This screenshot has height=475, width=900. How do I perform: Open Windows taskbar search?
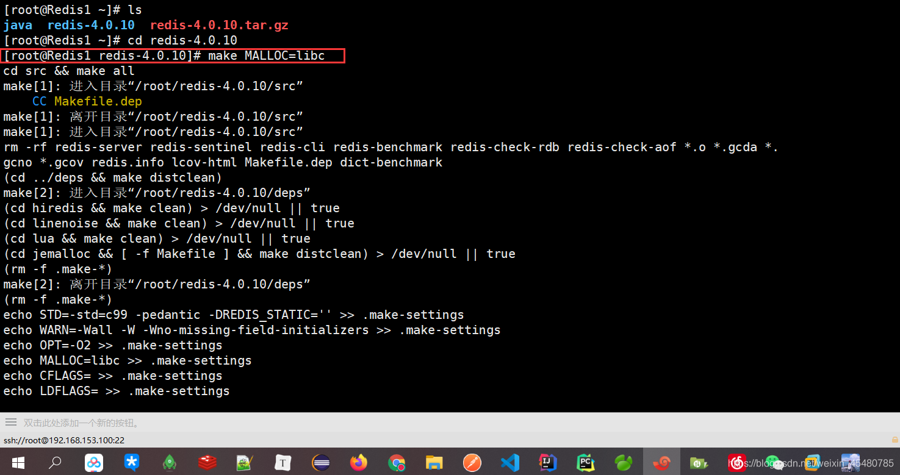pyautogui.click(x=55, y=463)
